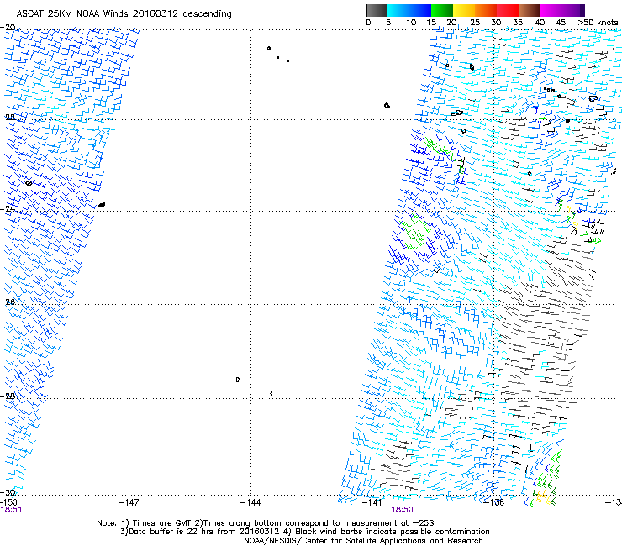Click the '-150' longitude label
622x546 pixels.
[8, 502]
